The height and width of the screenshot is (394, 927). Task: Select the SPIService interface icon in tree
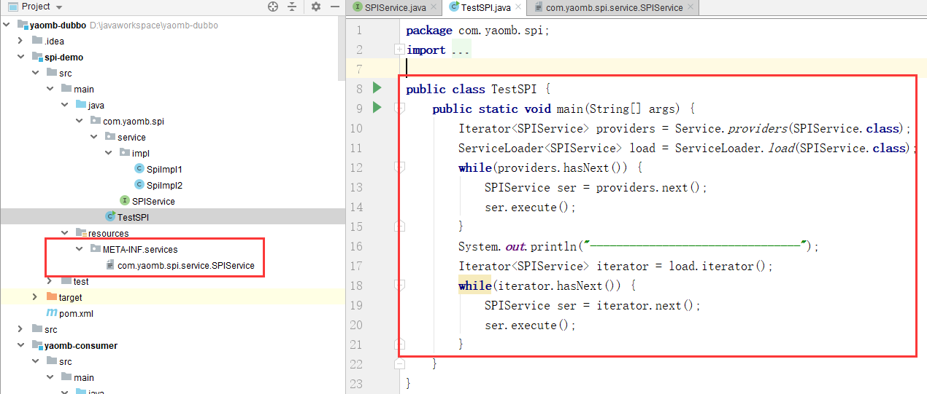point(125,201)
